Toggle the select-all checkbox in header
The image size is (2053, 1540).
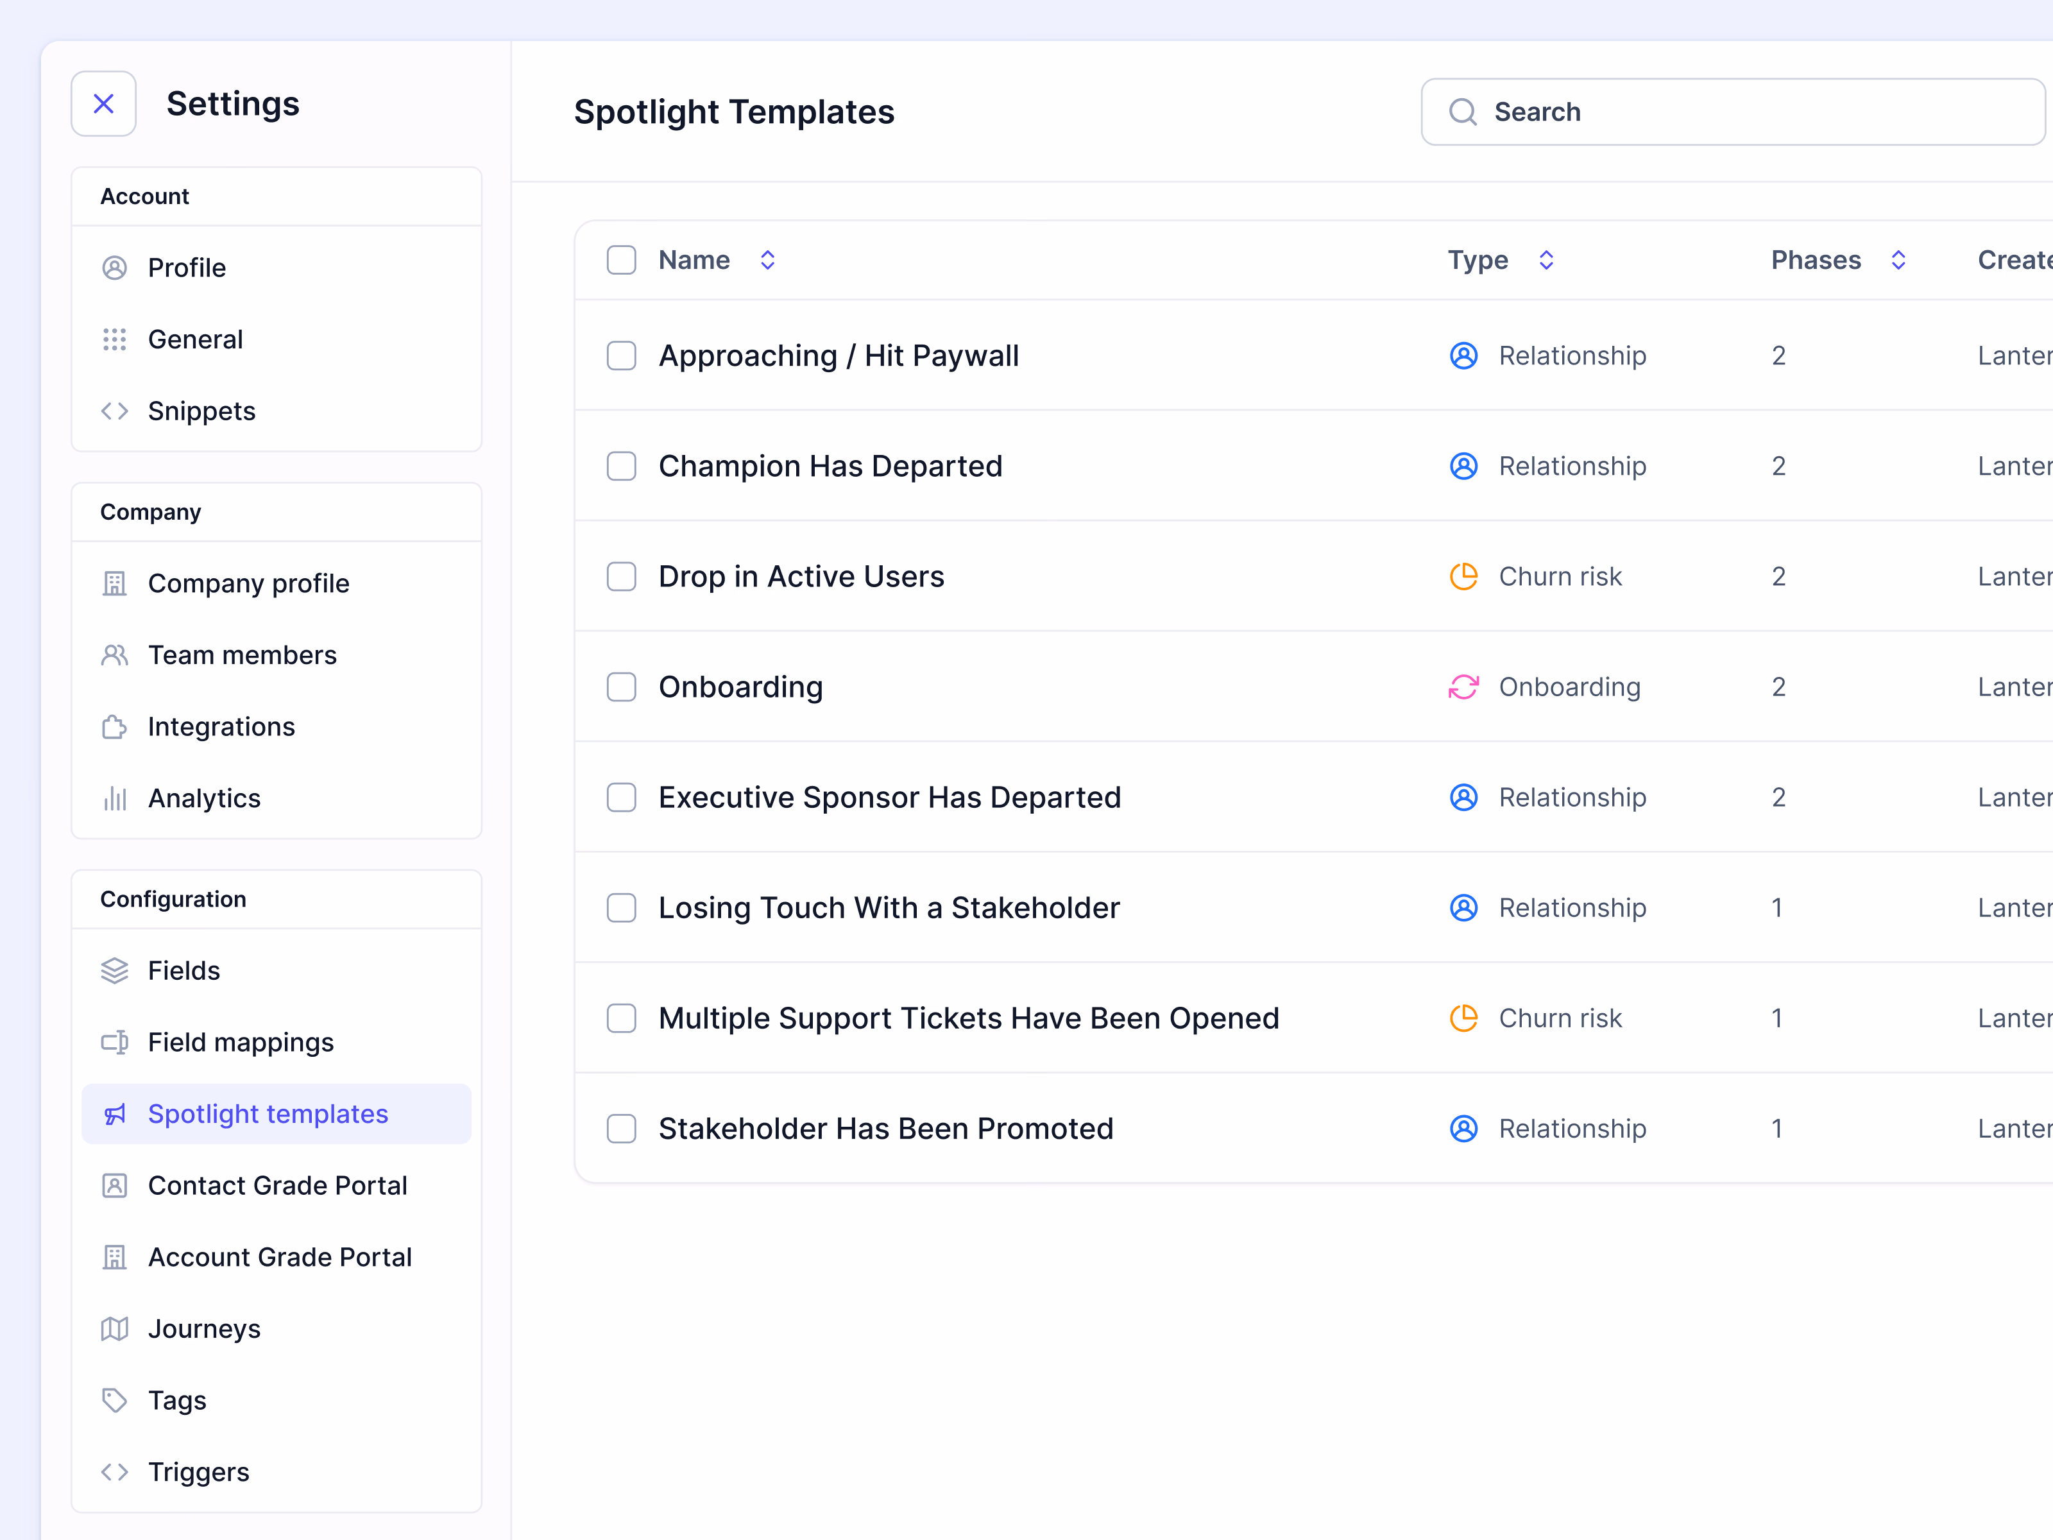pyautogui.click(x=621, y=260)
